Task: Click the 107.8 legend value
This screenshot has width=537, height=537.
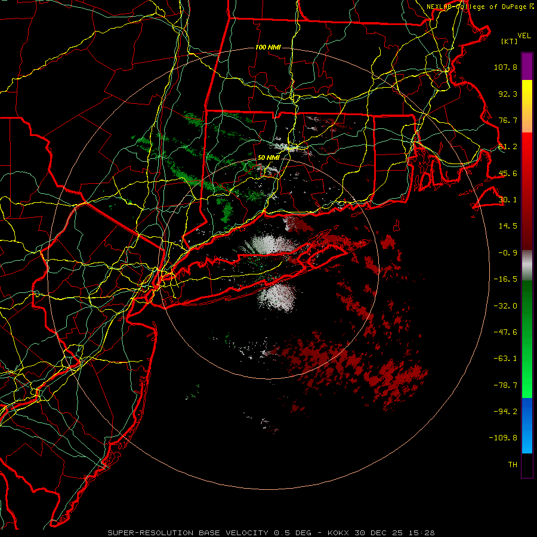Action: (x=505, y=67)
